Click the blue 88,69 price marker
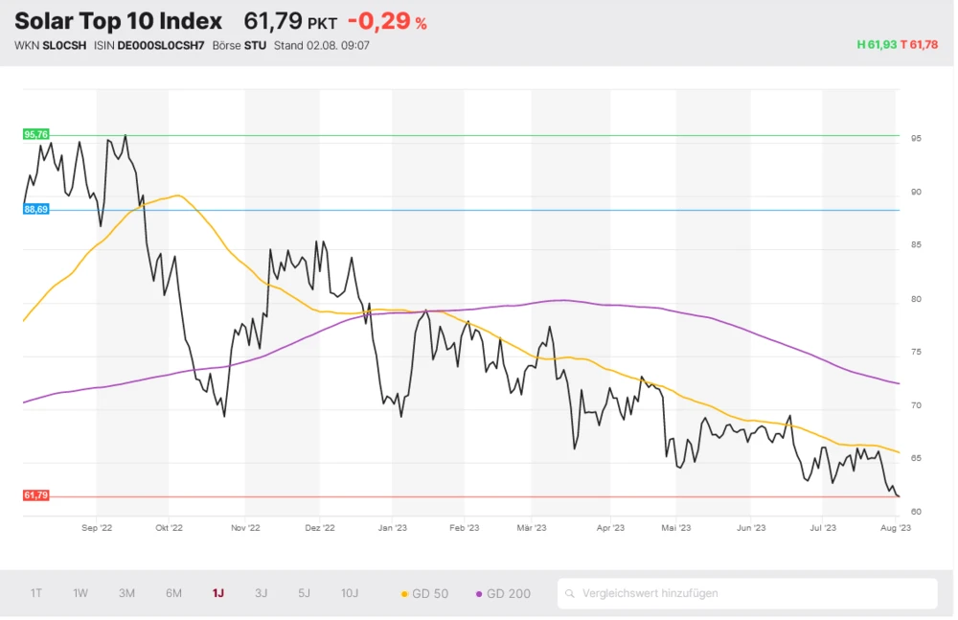 click(35, 209)
